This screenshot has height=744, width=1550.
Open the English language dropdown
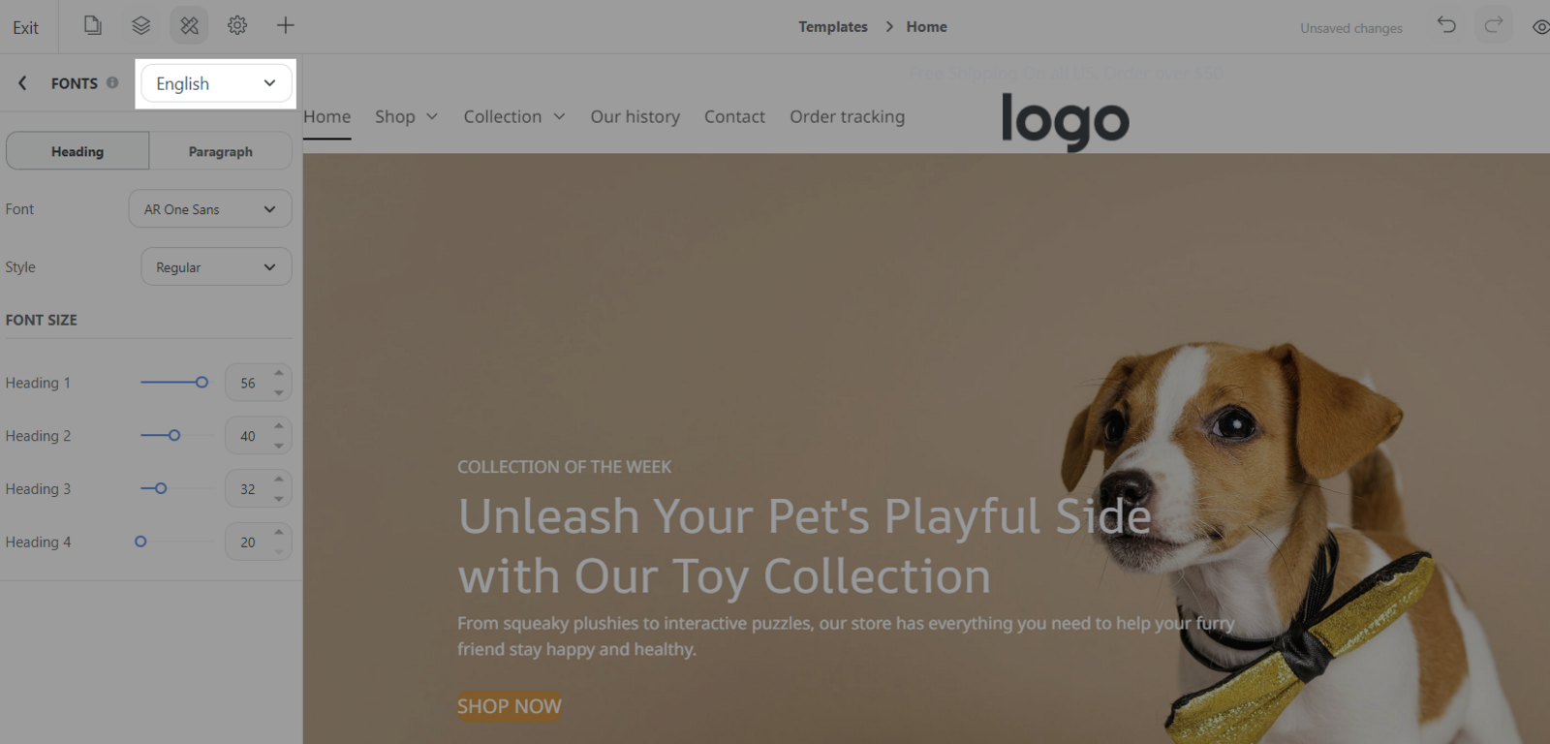[216, 83]
